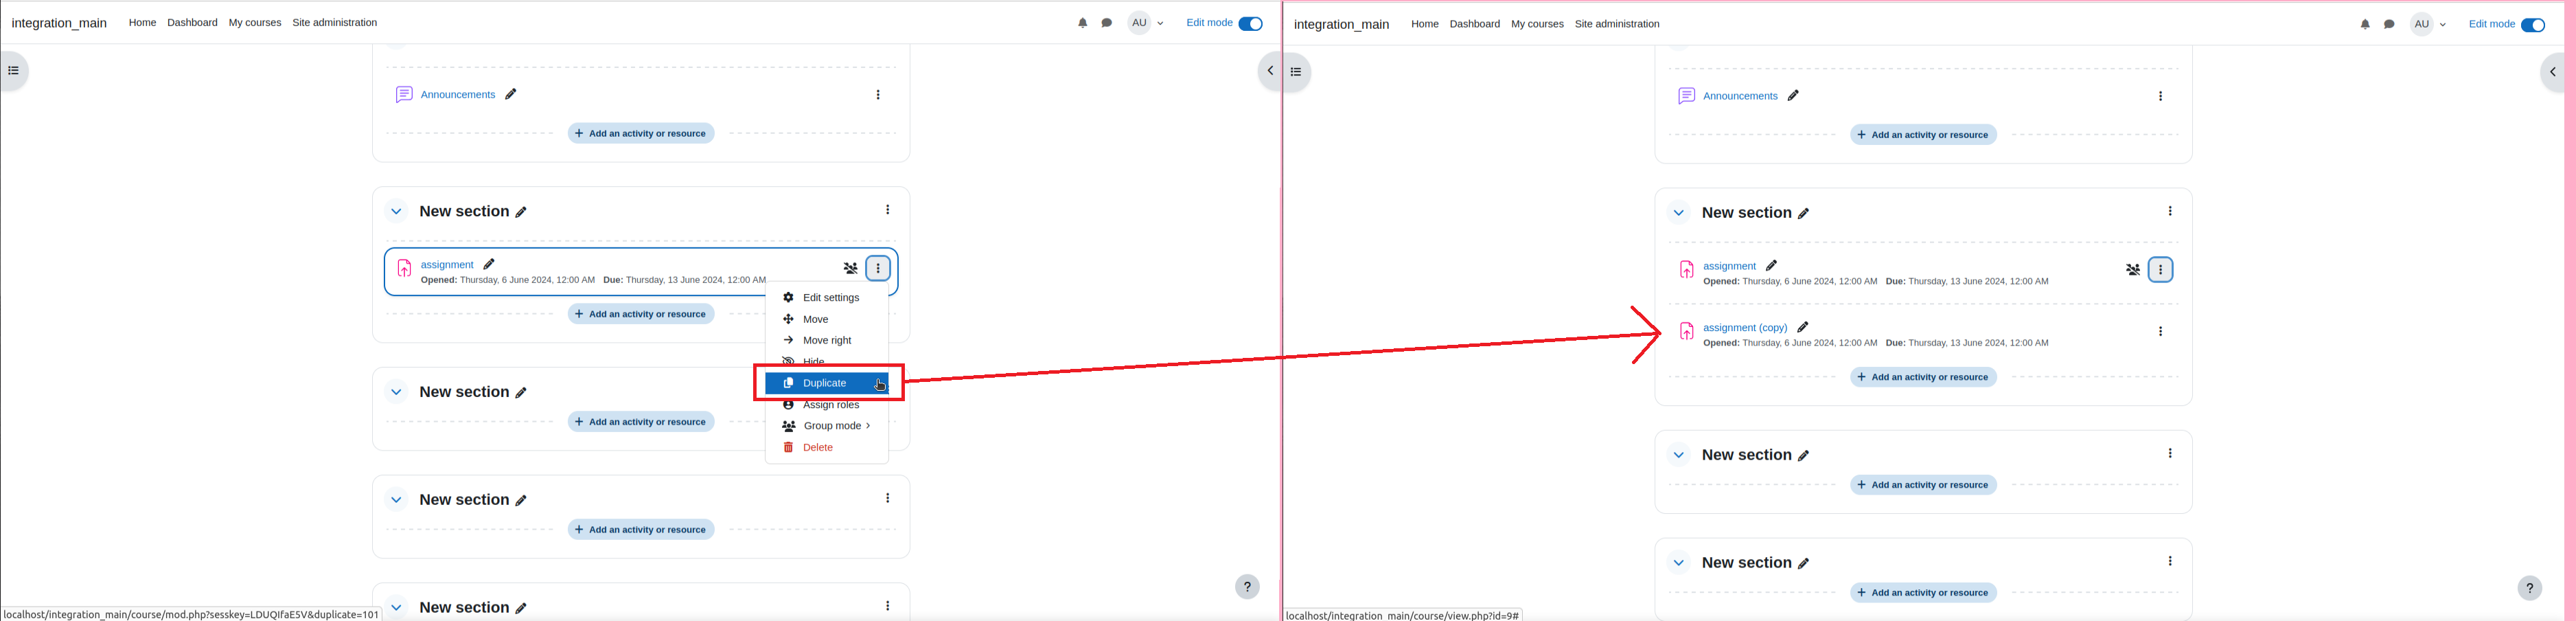Screen dimensions: 2576x621
Task: Go to Home in right screenshot
Action: pyautogui.click(x=1424, y=24)
